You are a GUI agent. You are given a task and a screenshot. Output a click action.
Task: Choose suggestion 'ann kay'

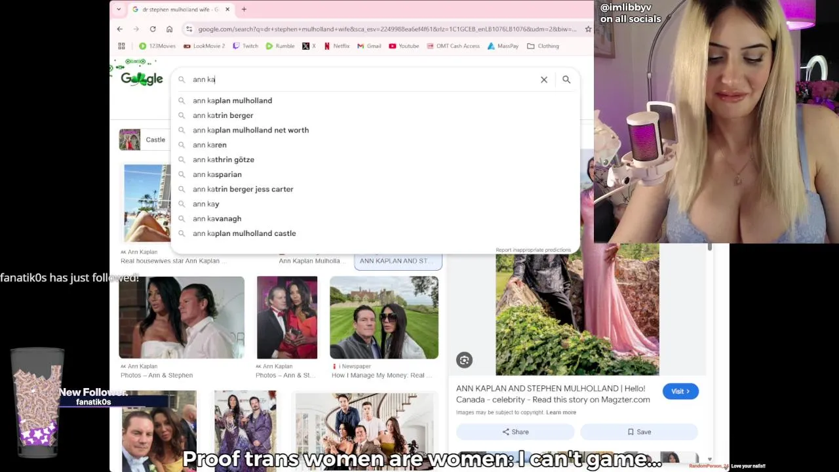coord(375,204)
